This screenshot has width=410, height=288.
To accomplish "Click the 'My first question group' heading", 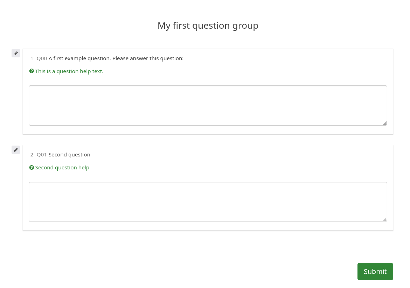I will click(x=208, y=26).
